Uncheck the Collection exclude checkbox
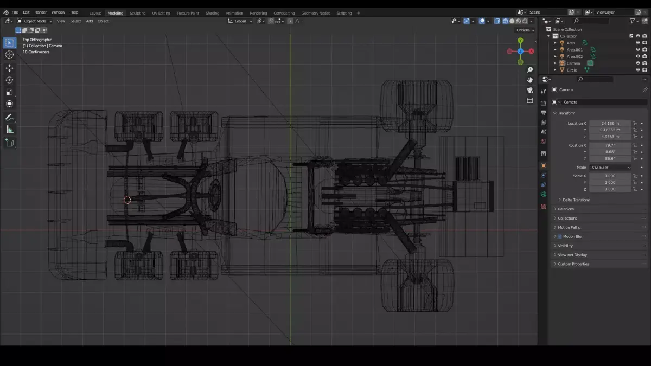Viewport: 651px width, 366px height. pyautogui.click(x=631, y=36)
